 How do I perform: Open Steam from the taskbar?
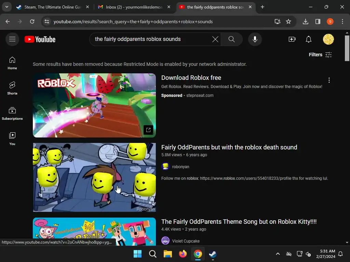click(x=213, y=254)
